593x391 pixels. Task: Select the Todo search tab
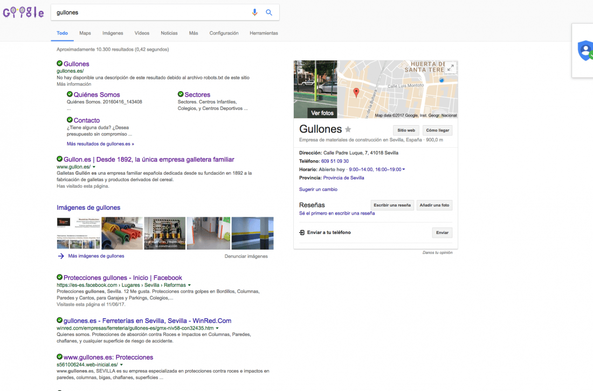tap(63, 33)
